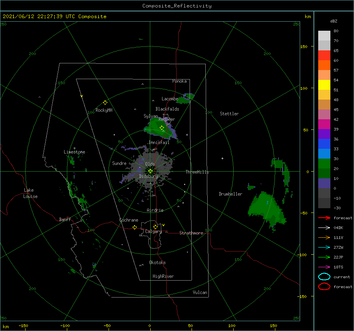Screen dimensions: 354x331
Task: Click the asterisk marker east of Innisfail
Action: pyautogui.click(x=187, y=135)
